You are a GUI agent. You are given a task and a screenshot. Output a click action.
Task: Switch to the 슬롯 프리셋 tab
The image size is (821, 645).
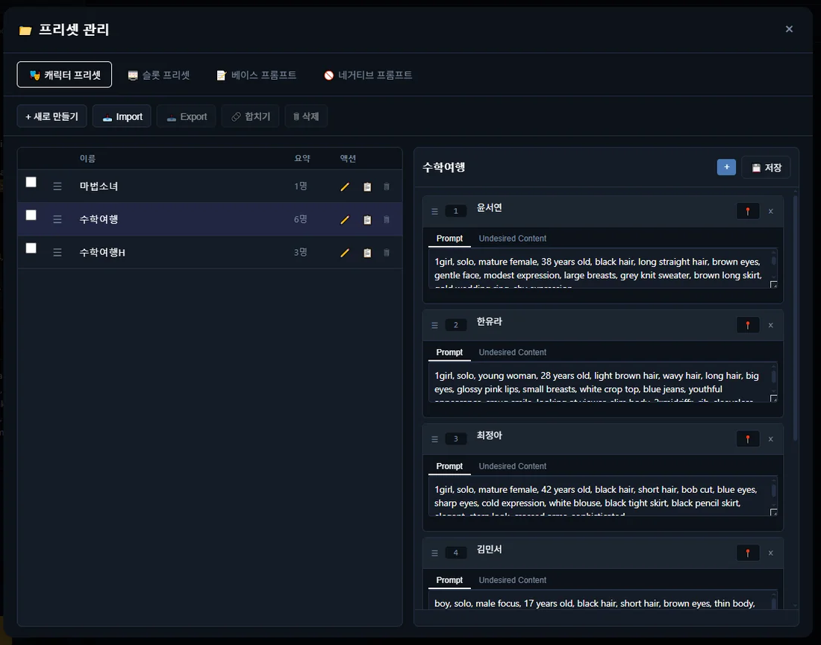(159, 75)
